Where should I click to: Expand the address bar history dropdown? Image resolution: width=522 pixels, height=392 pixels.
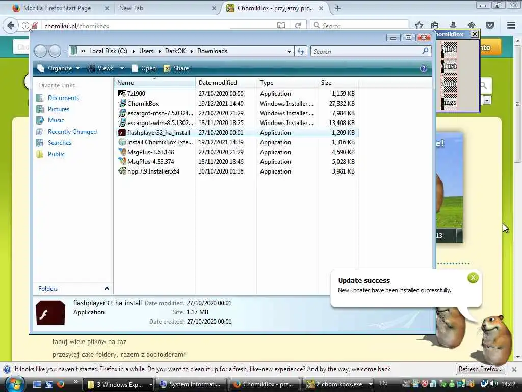[289, 52]
